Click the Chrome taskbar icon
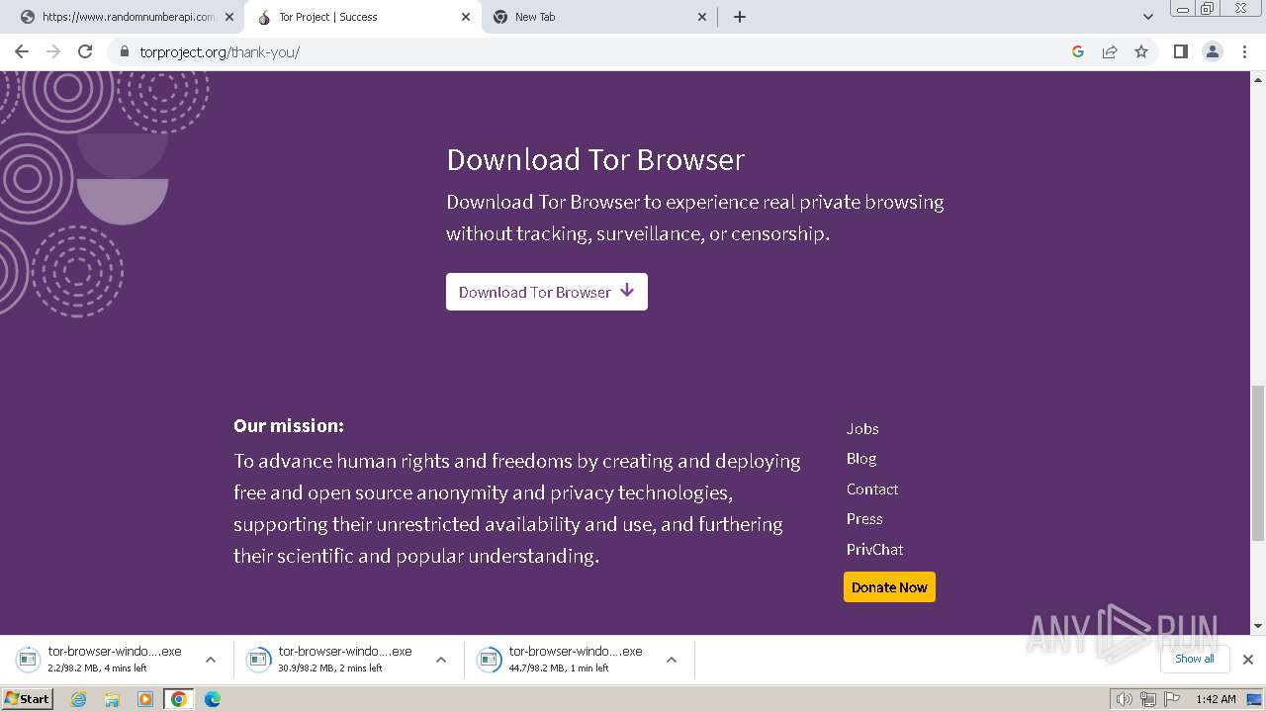1266x712 pixels. 179,699
